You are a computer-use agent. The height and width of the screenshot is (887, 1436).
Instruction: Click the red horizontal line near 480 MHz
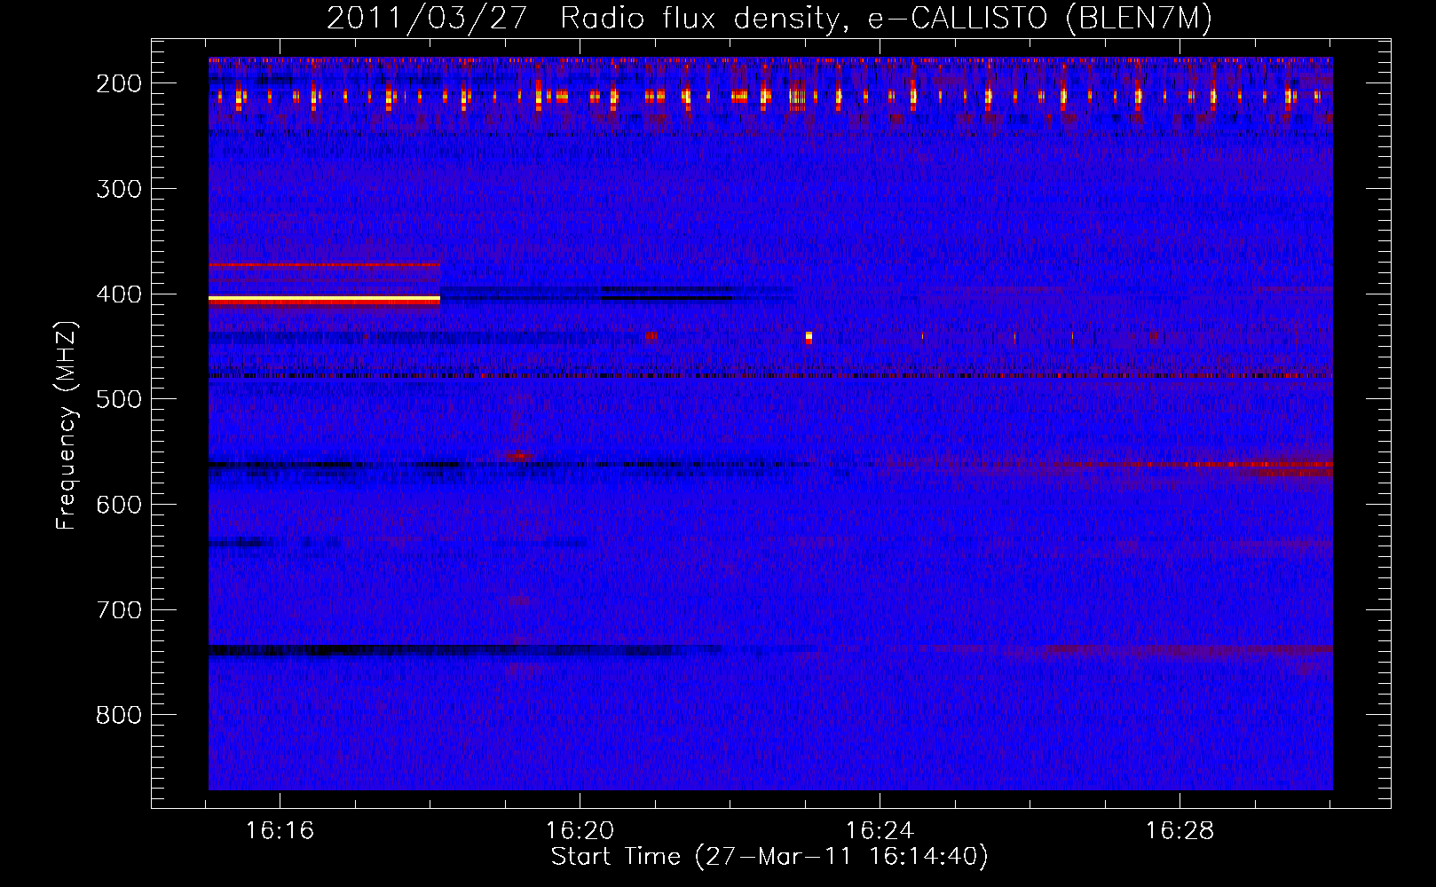pyautogui.click(x=770, y=376)
